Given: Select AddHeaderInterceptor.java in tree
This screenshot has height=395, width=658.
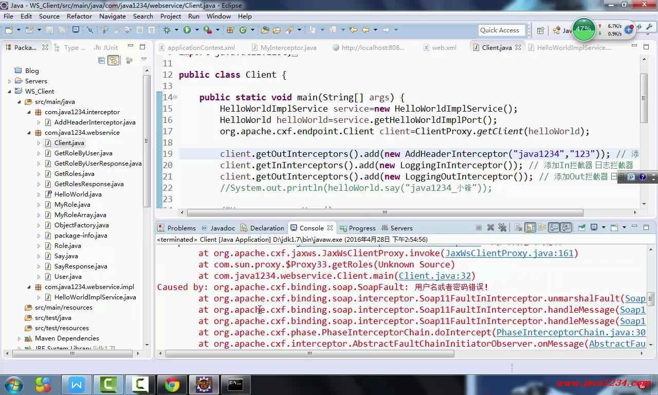Looking at the screenshot, I should click(90, 122).
